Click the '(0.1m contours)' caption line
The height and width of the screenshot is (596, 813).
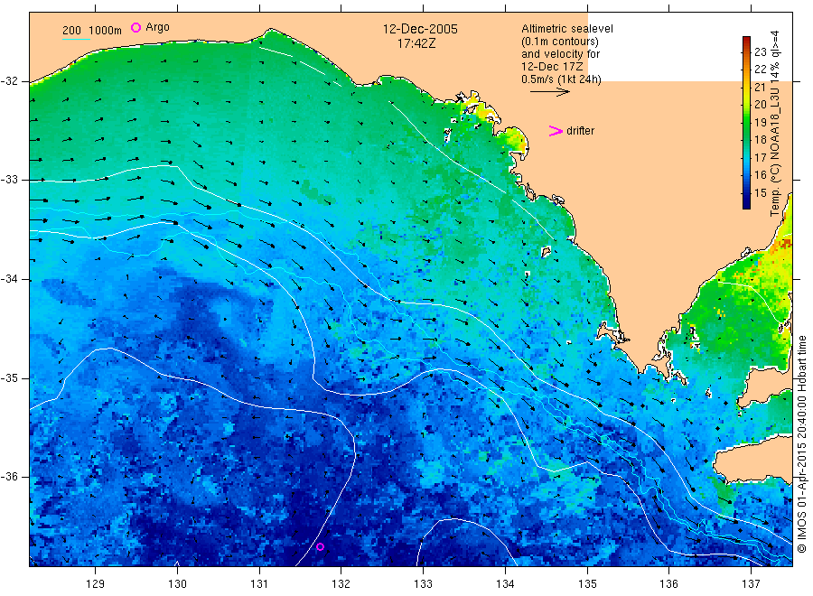(560, 42)
